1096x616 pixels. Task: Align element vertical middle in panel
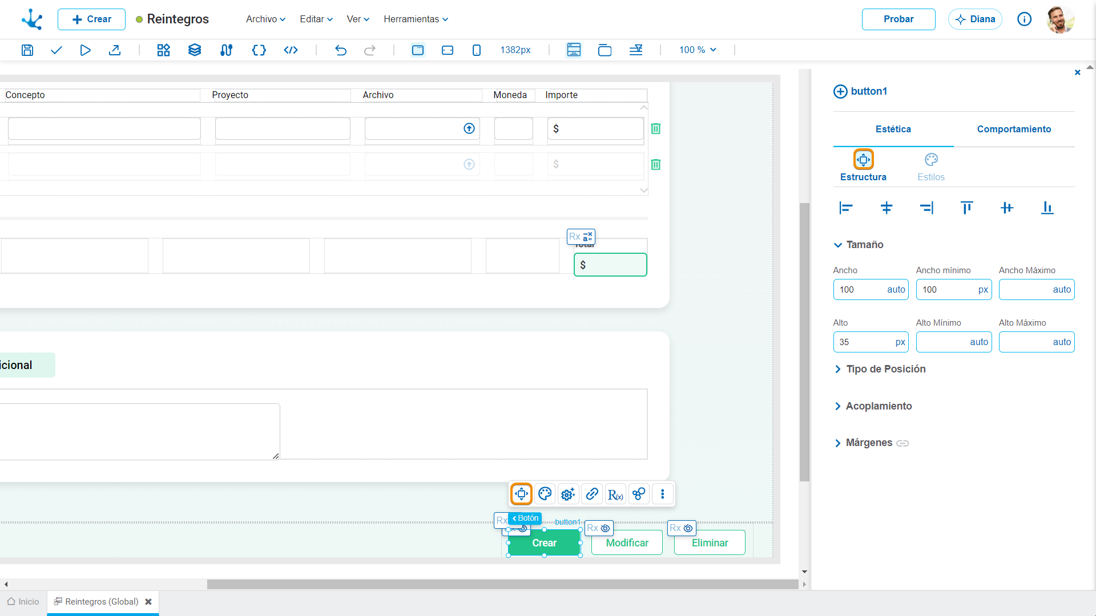(1007, 208)
